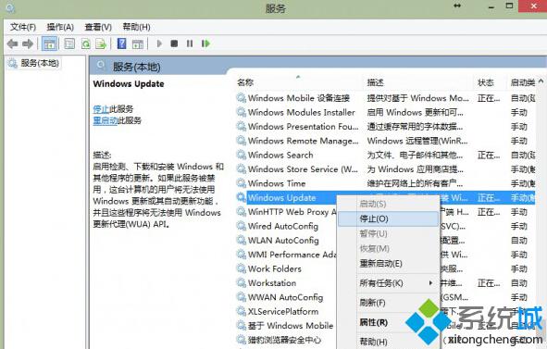Sort by the 名称 column header
547x349 pixels.
(x=245, y=82)
